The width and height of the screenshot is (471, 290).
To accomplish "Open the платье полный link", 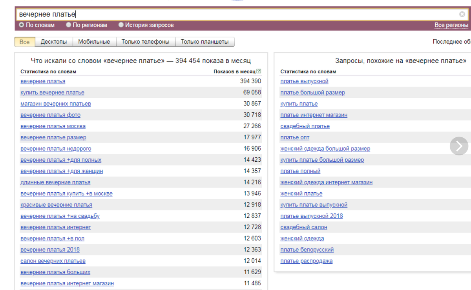I will 300,171.
